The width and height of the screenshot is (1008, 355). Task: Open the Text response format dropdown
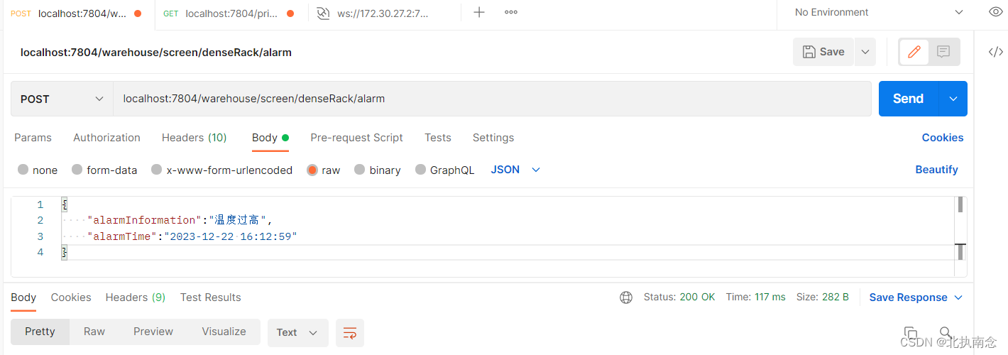[298, 332]
